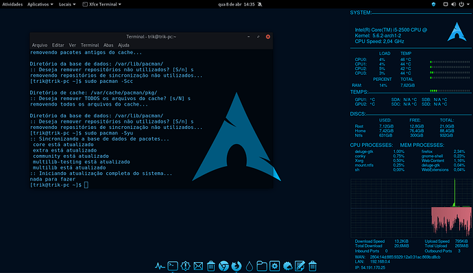Click the Upload Speed 795KiB value
Viewport: 473px width, 273px height.
461,241
